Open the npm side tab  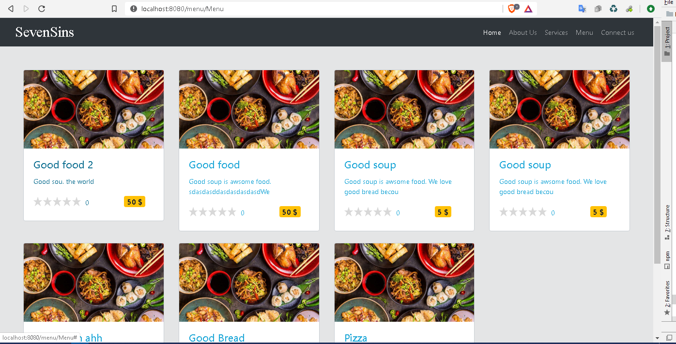point(667,260)
